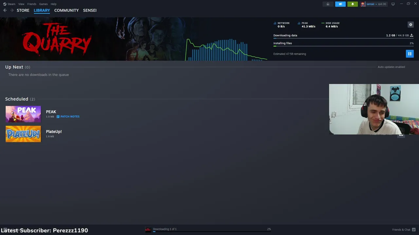Screen dimensions: 419x235
Task: Click the download size arrow icon
Action: coord(411,35)
